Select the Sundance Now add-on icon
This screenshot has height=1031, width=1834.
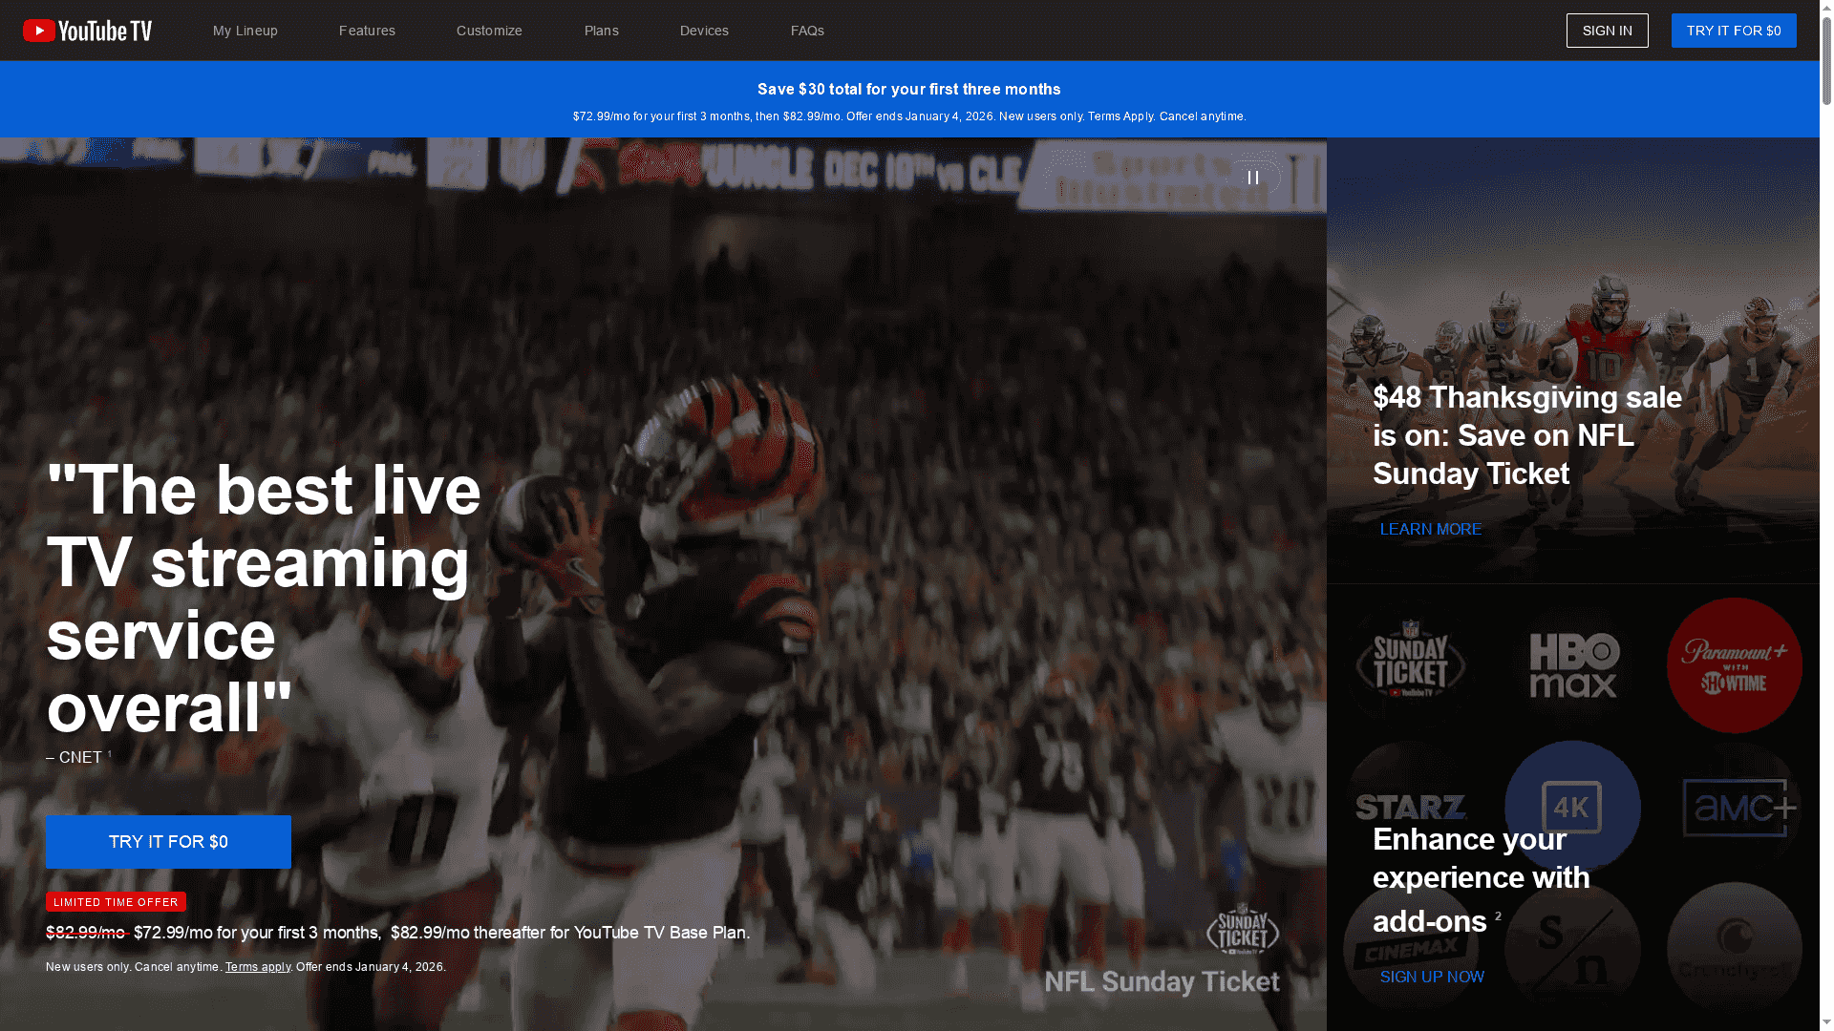(1573, 947)
